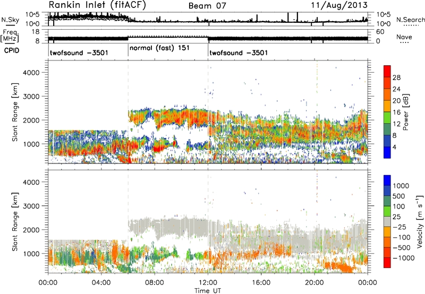Image resolution: width=425 pixels, height=294 pixels.
Task: Click the '18' frequency tick label
Action: tap(35, 32)
